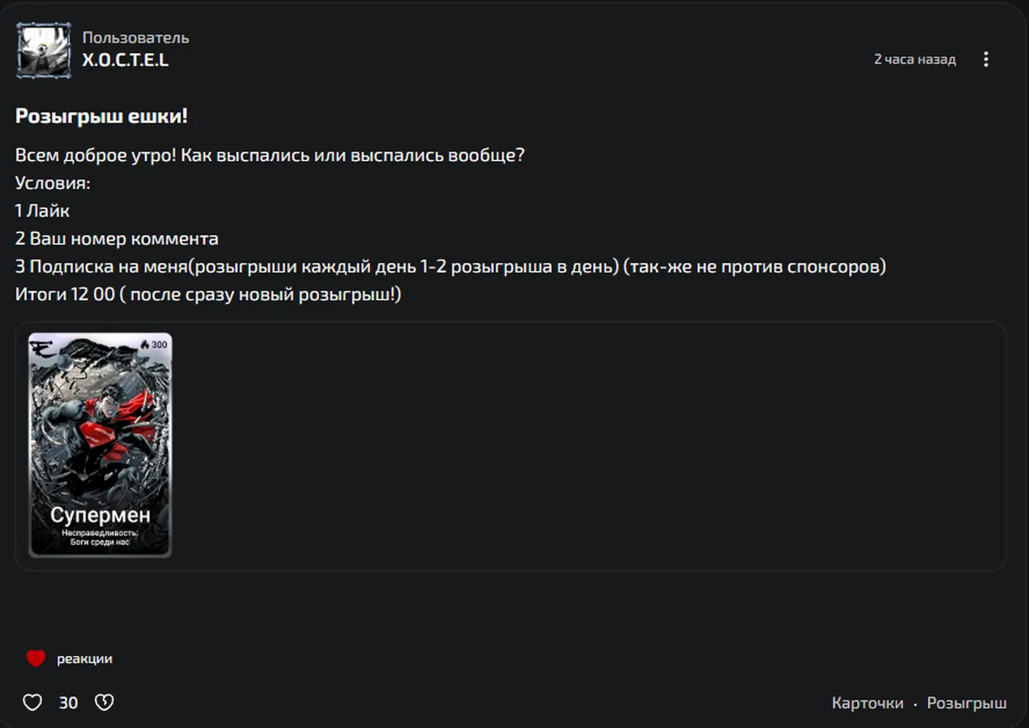Click the logo emblem on the Superman card
Viewport: 1029px width, 728px height.
(42, 348)
